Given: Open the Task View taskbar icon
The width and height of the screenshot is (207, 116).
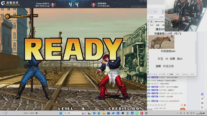Looking at the screenshot, I should pos(89,113).
